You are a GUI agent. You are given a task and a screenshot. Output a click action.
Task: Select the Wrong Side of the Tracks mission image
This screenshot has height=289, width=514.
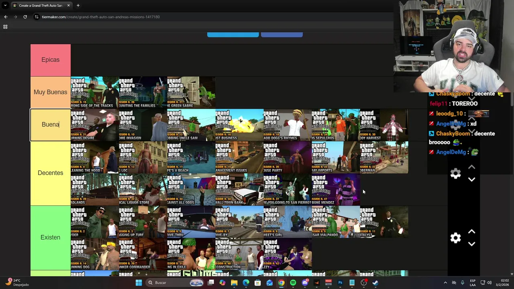point(95,92)
